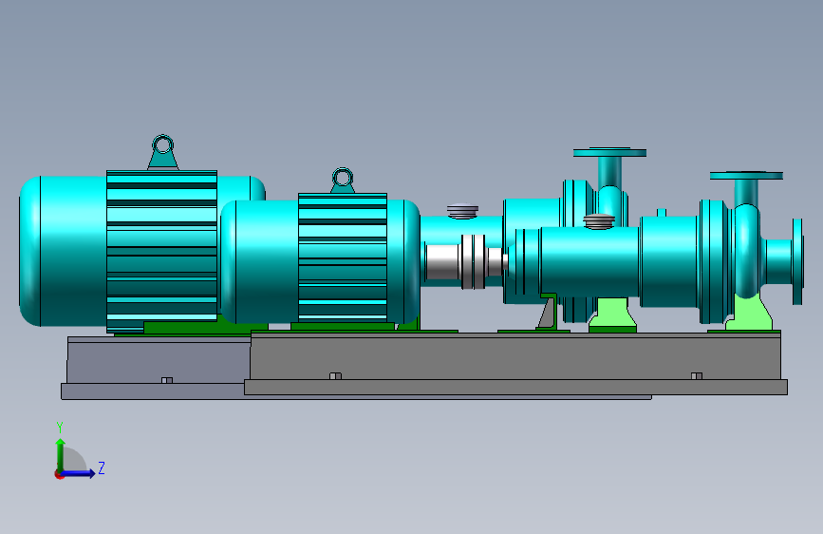Select the grey filler plug on the front pump housing
The width and height of the screenshot is (823, 534).
click(599, 221)
